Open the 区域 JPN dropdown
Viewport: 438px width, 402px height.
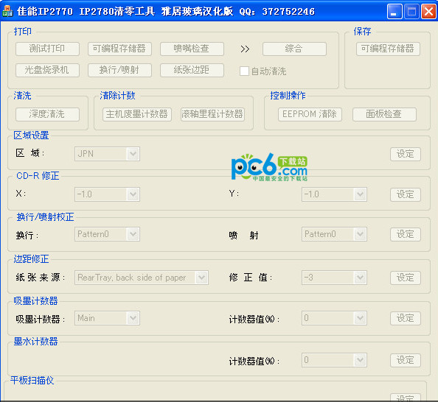click(x=107, y=154)
